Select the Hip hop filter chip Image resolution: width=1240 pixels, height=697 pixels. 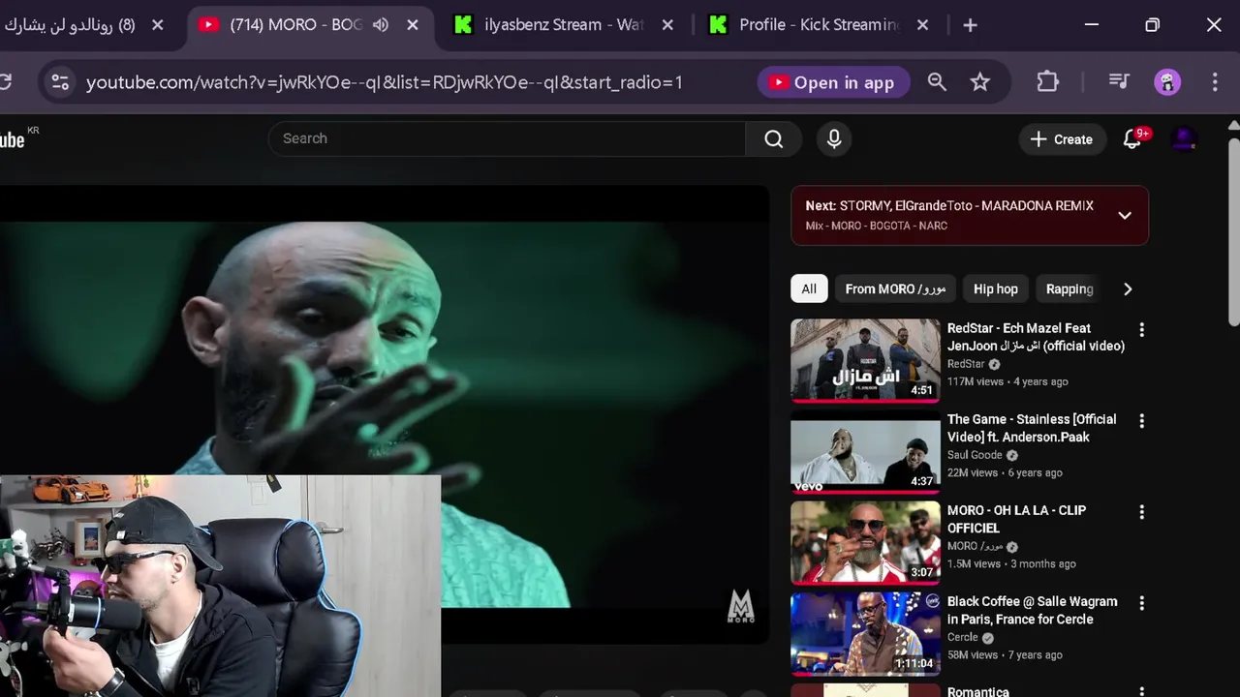(x=996, y=288)
